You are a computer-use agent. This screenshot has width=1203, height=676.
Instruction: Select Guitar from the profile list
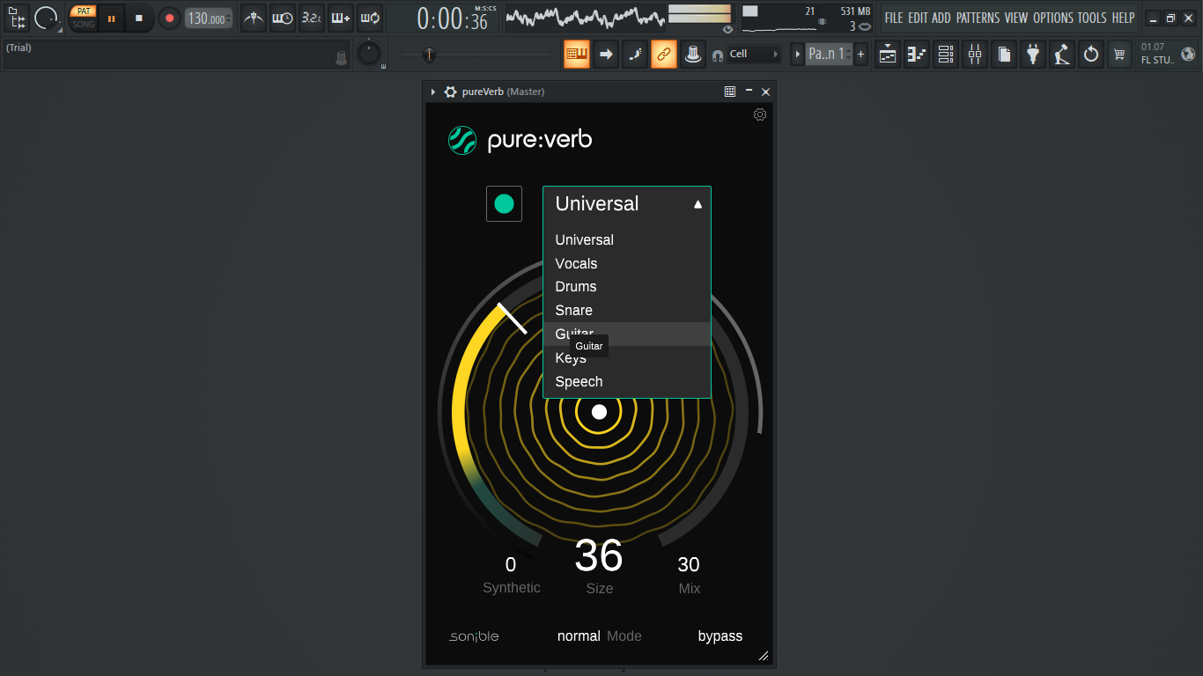click(627, 334)
